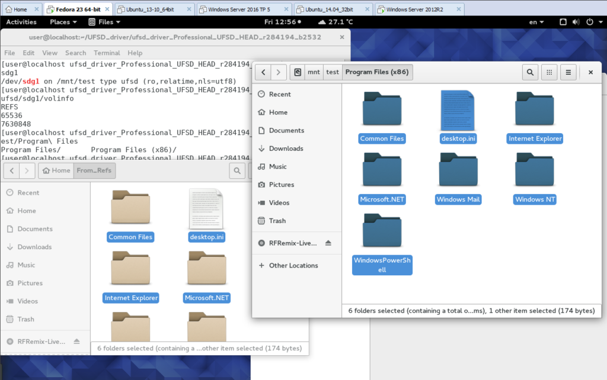Select the Windows Mail folder icon

tap(458, 170)
